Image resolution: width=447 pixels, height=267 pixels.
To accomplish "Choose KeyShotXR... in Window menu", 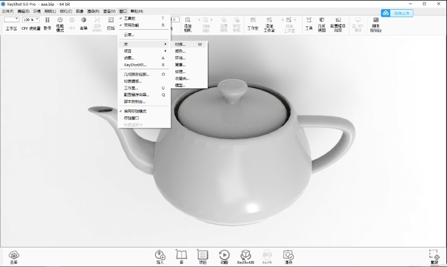I will tap(144, 65).
